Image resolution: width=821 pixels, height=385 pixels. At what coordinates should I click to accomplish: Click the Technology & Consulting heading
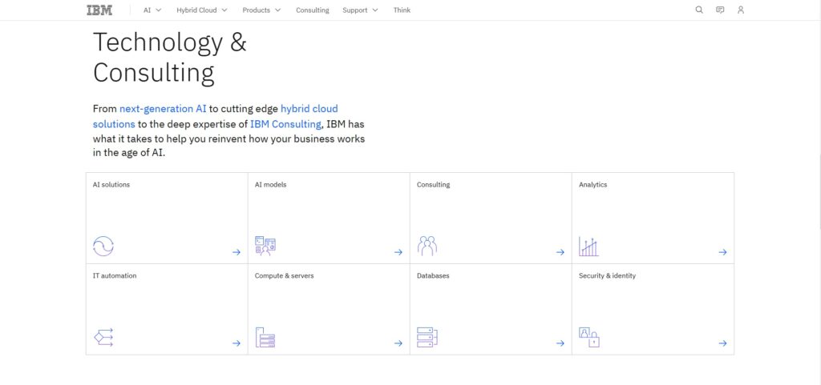pos(170,58)
